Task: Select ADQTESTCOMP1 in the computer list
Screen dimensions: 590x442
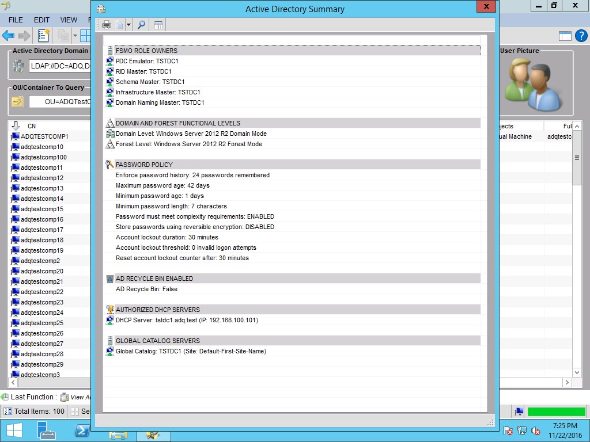Action: point(44,136)
